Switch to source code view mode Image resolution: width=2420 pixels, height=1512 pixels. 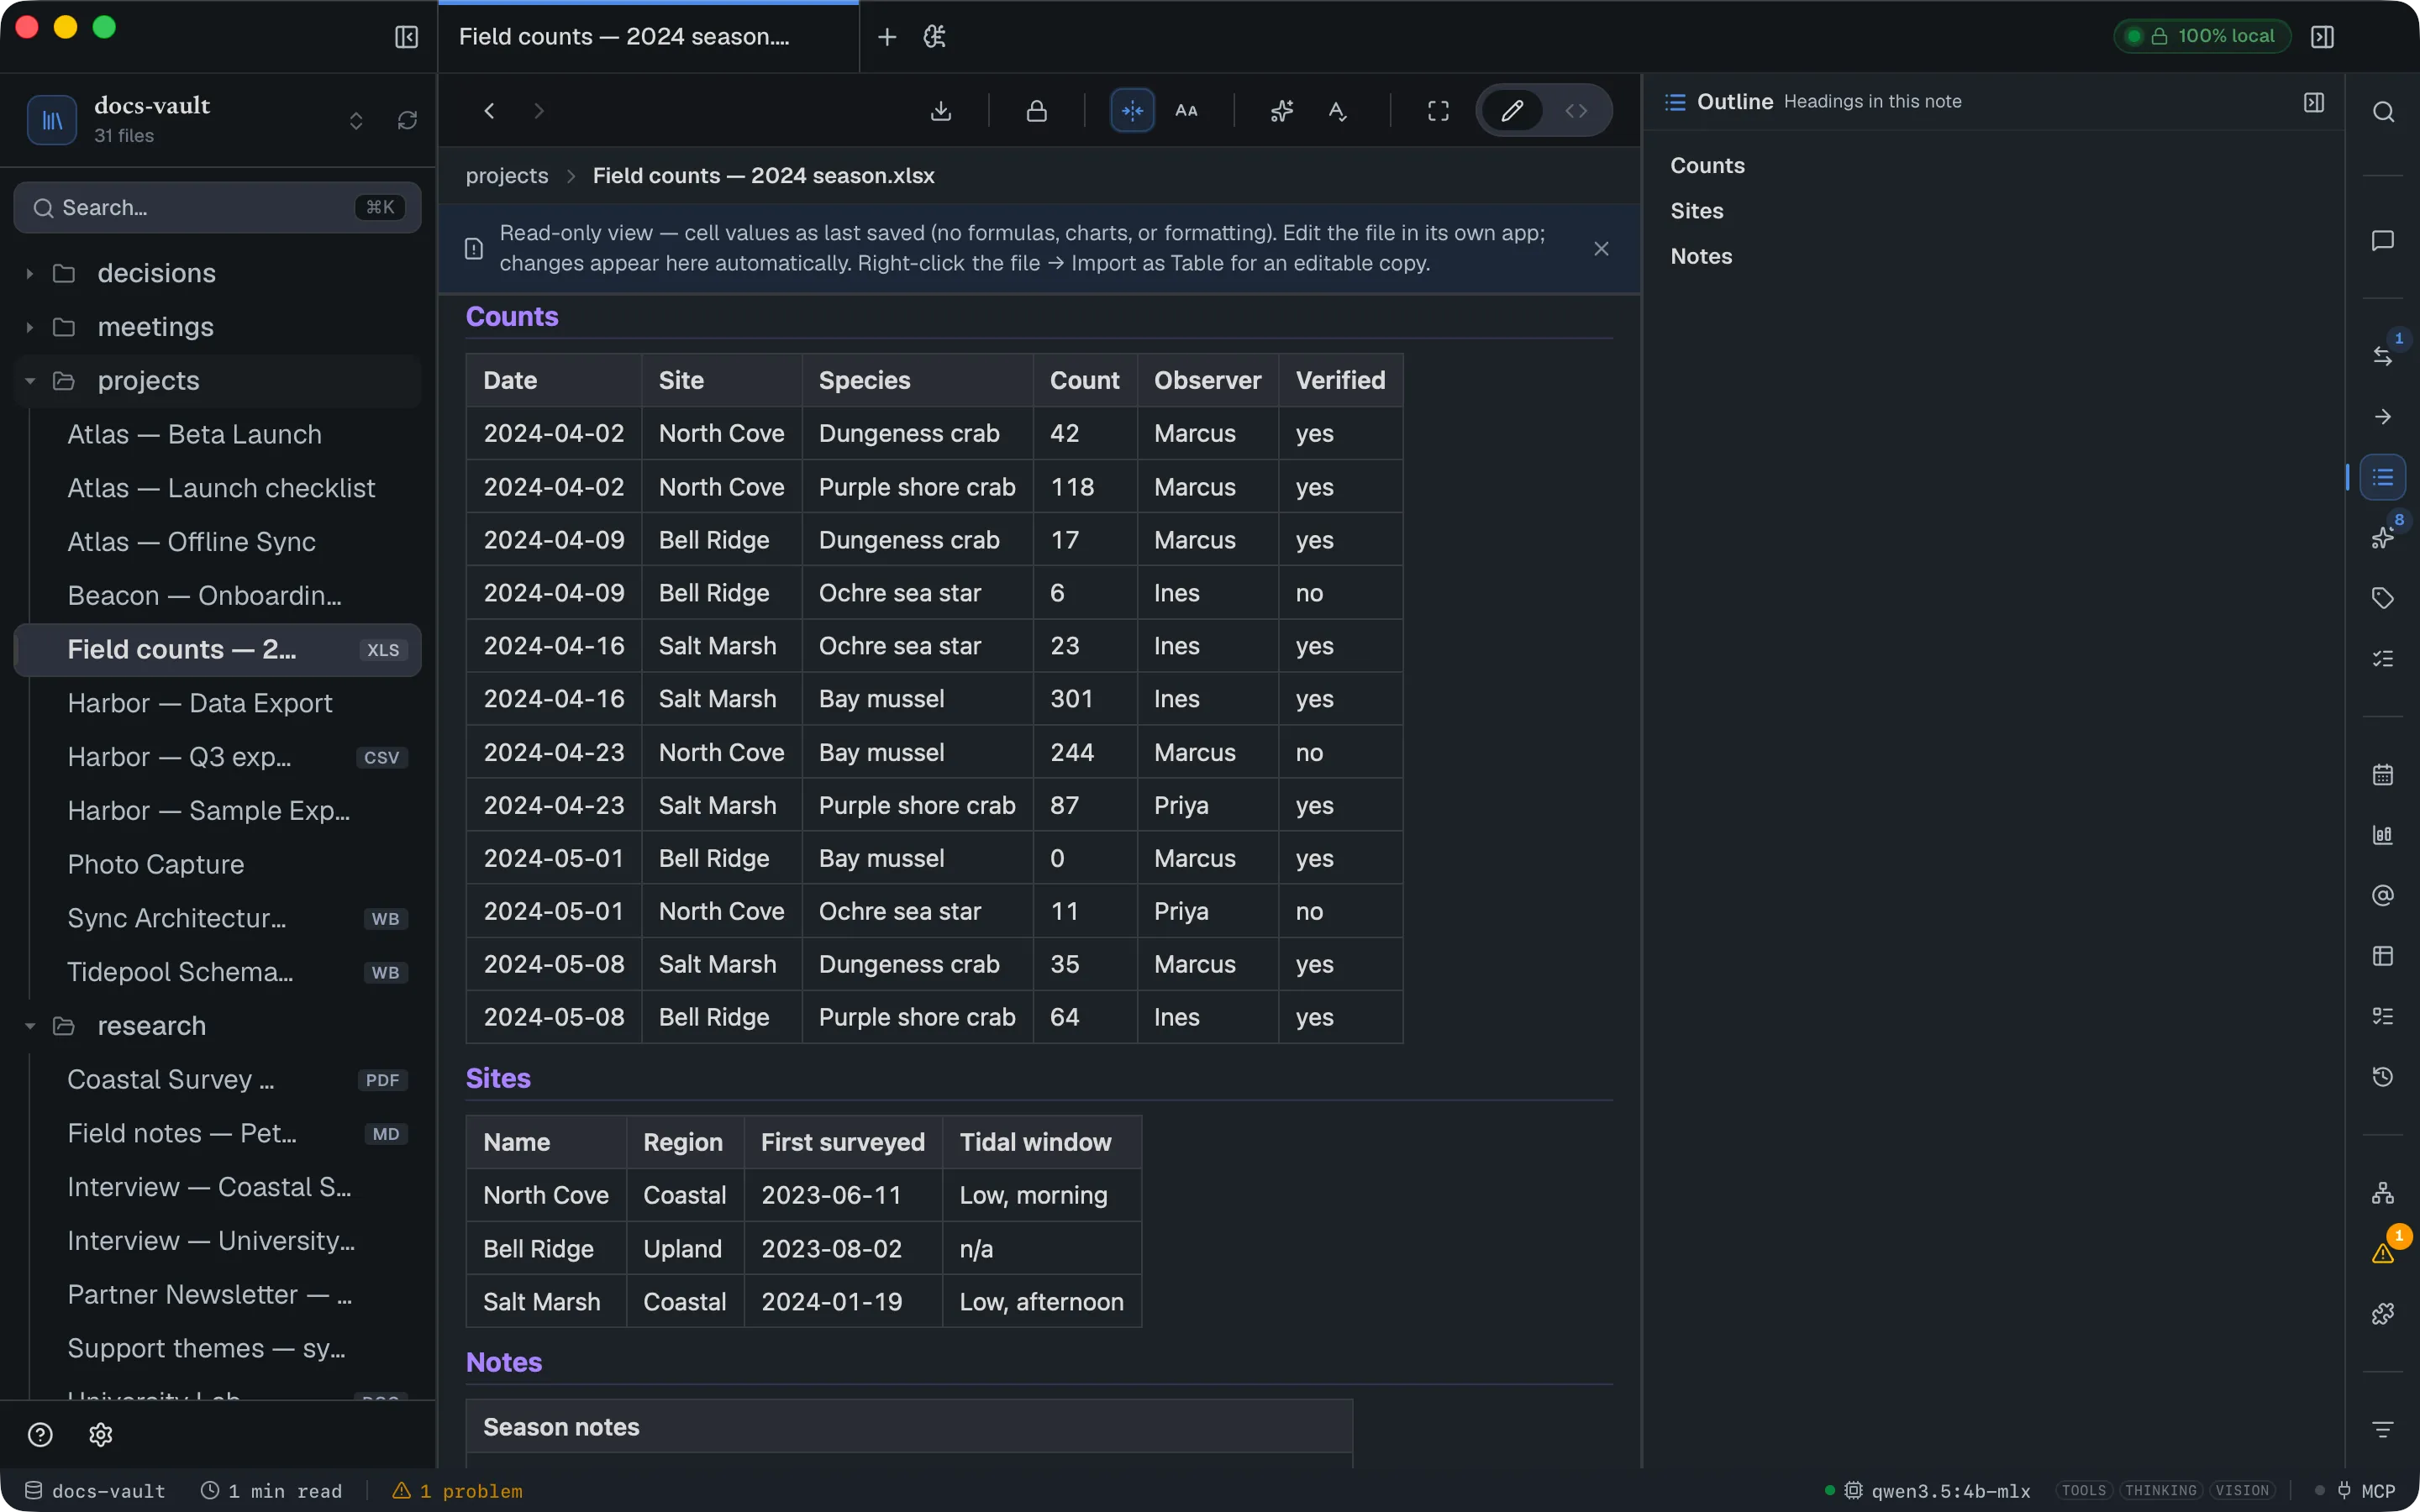pyautogui.click(x=1576, y=111)
